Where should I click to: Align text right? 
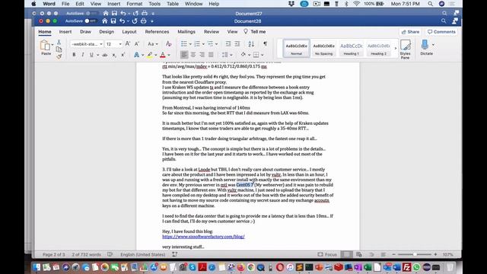[202, 55]
